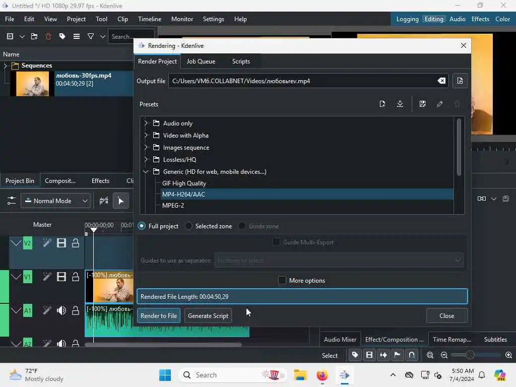Hide video track V2
This screenshot has height=387, width=516.
pos(61,243)
